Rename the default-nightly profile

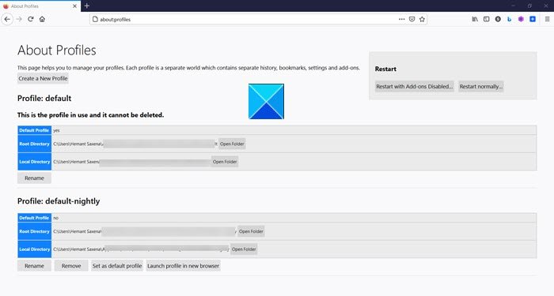pyautogui.click(x=34, y=266)
